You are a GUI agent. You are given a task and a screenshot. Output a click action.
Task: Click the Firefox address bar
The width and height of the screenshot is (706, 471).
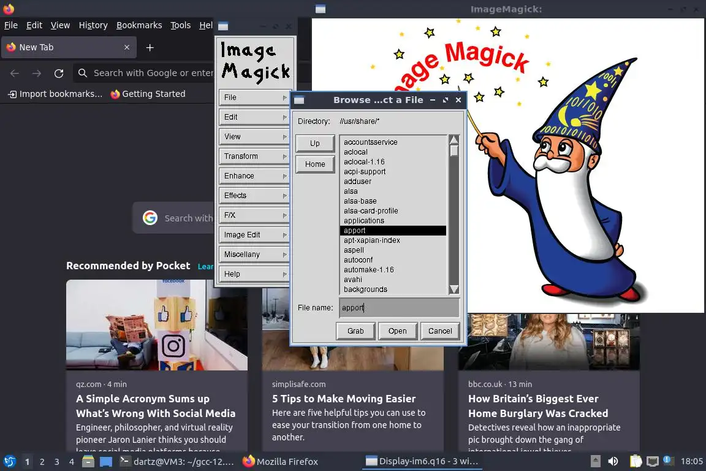point(144,73)
